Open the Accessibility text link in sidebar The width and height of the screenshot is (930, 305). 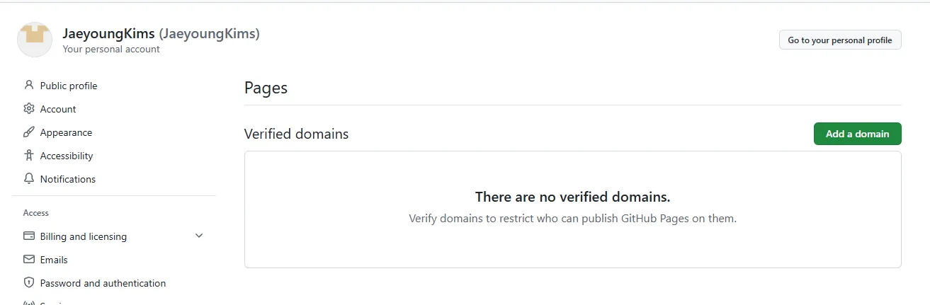coord(67,156)
